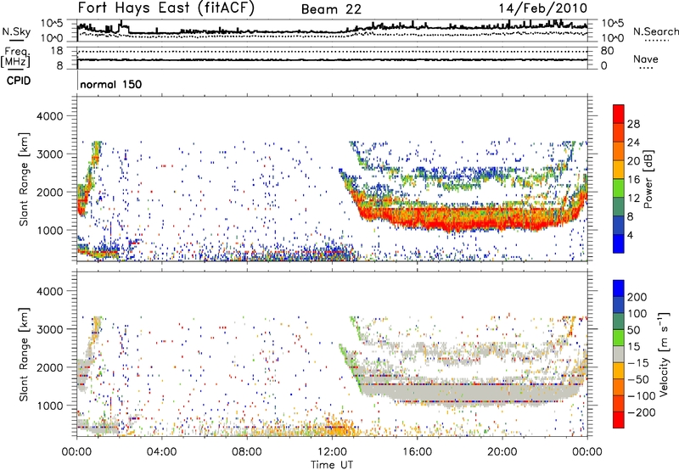
Task: Click the noise trace in N.Sky panel
Action: (x=332, y=30)
